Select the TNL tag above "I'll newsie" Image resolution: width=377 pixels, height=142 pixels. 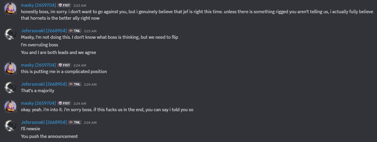point(75,122)
